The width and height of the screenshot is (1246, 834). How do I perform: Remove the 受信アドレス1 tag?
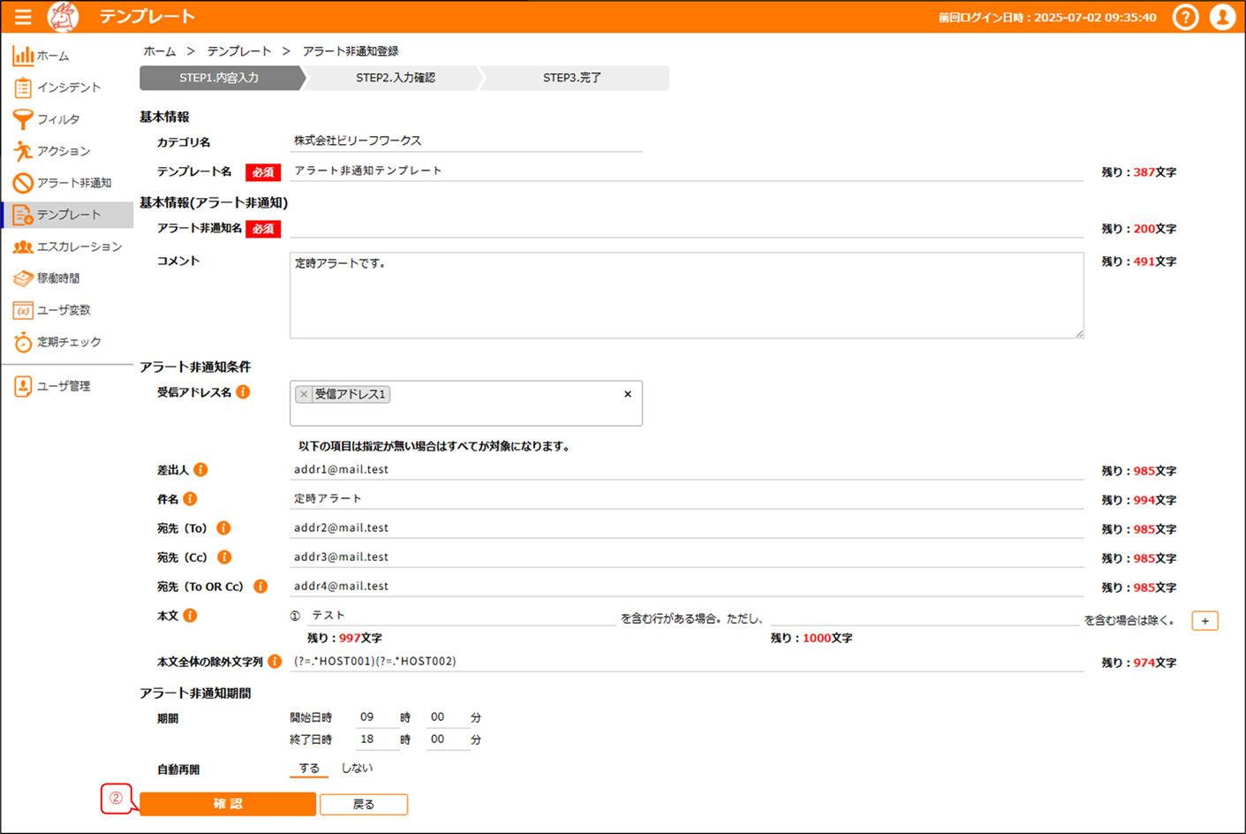(304, 394)
